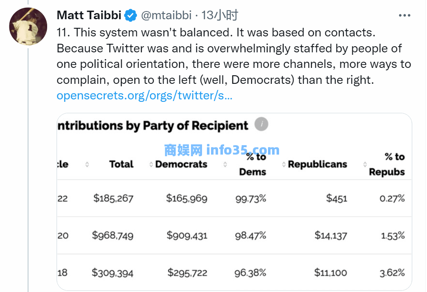Click the @mtaibbi handle

(166, 16)
